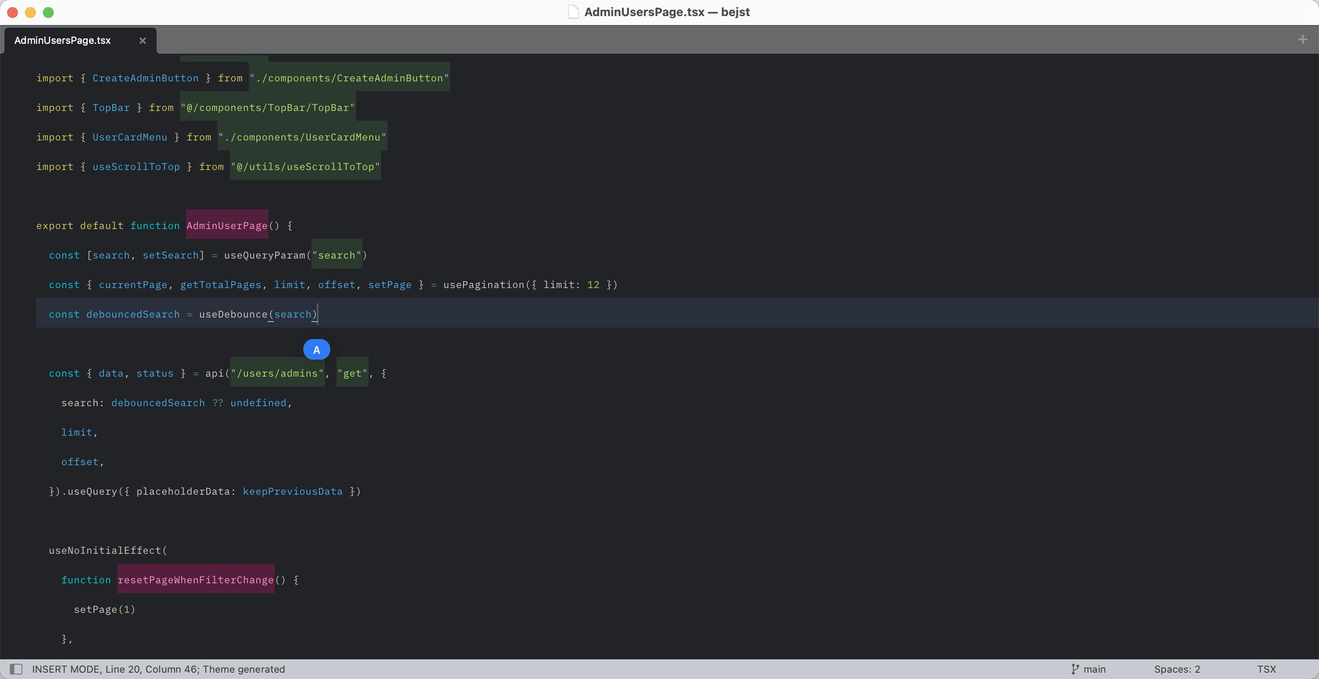The height and width of the screenshot is (679, 1319).
Task: Click the keepPreviousData identifier
Action: coord(293,491)
